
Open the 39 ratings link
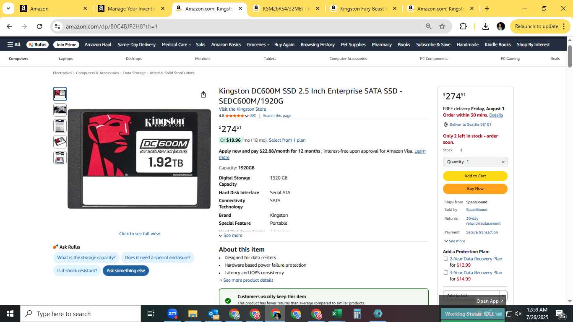(x=253, y=116)
